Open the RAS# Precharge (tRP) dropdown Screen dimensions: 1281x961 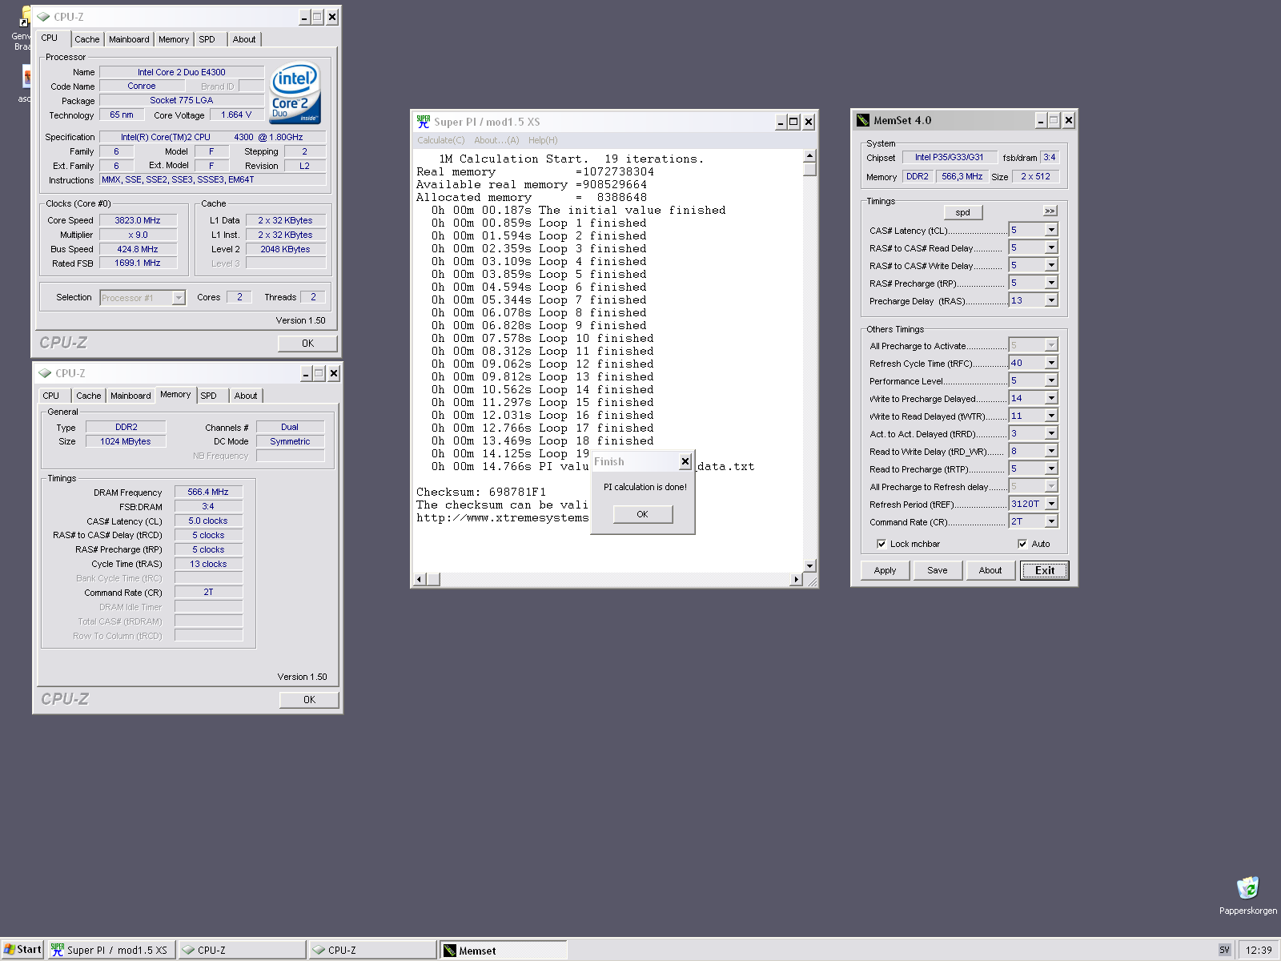(x=1051, y=283)
